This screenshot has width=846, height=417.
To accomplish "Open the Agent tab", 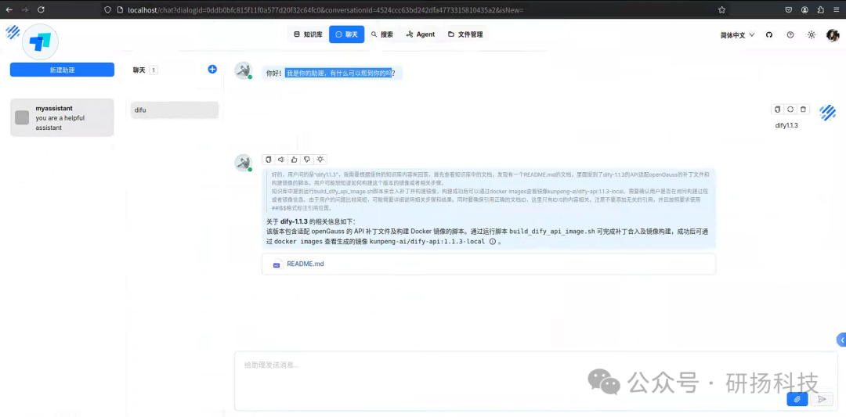I will tap(421, 34).
